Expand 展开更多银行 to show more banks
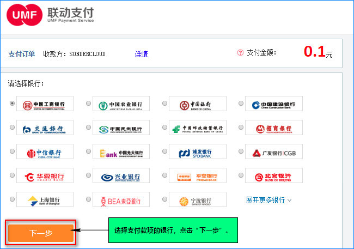Image resolution: width=354 pixels, height=249 pixels. (x=268, y=200)
